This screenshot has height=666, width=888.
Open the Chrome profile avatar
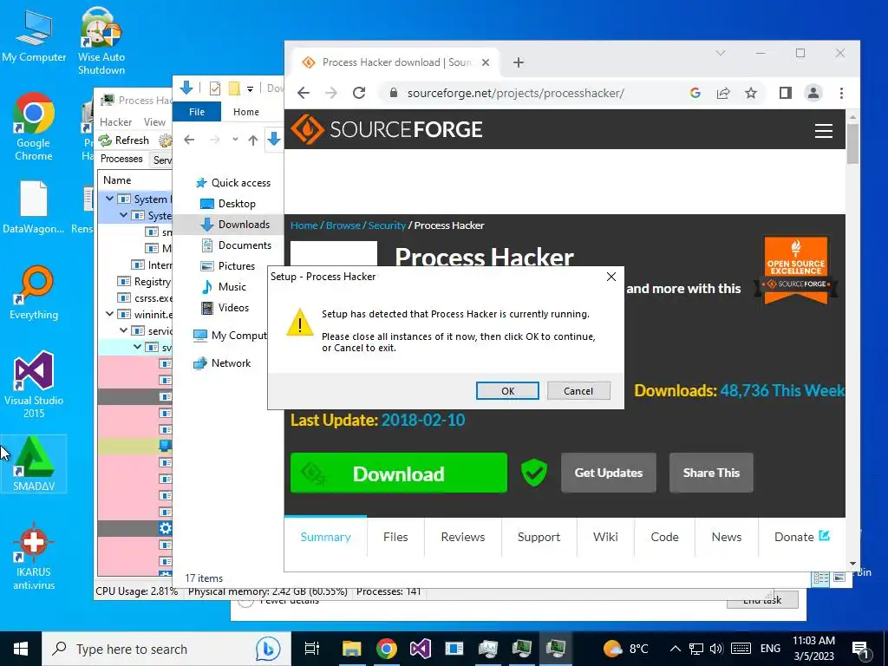pyautogui.click(x=813, y=93)
